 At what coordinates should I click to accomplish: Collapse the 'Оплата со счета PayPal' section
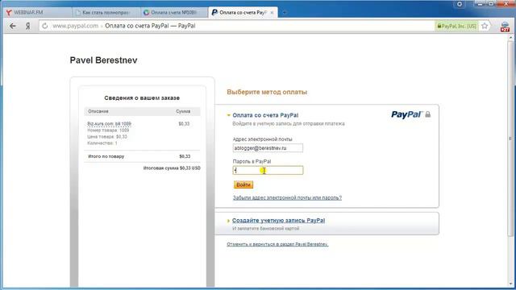coord(228,115)
